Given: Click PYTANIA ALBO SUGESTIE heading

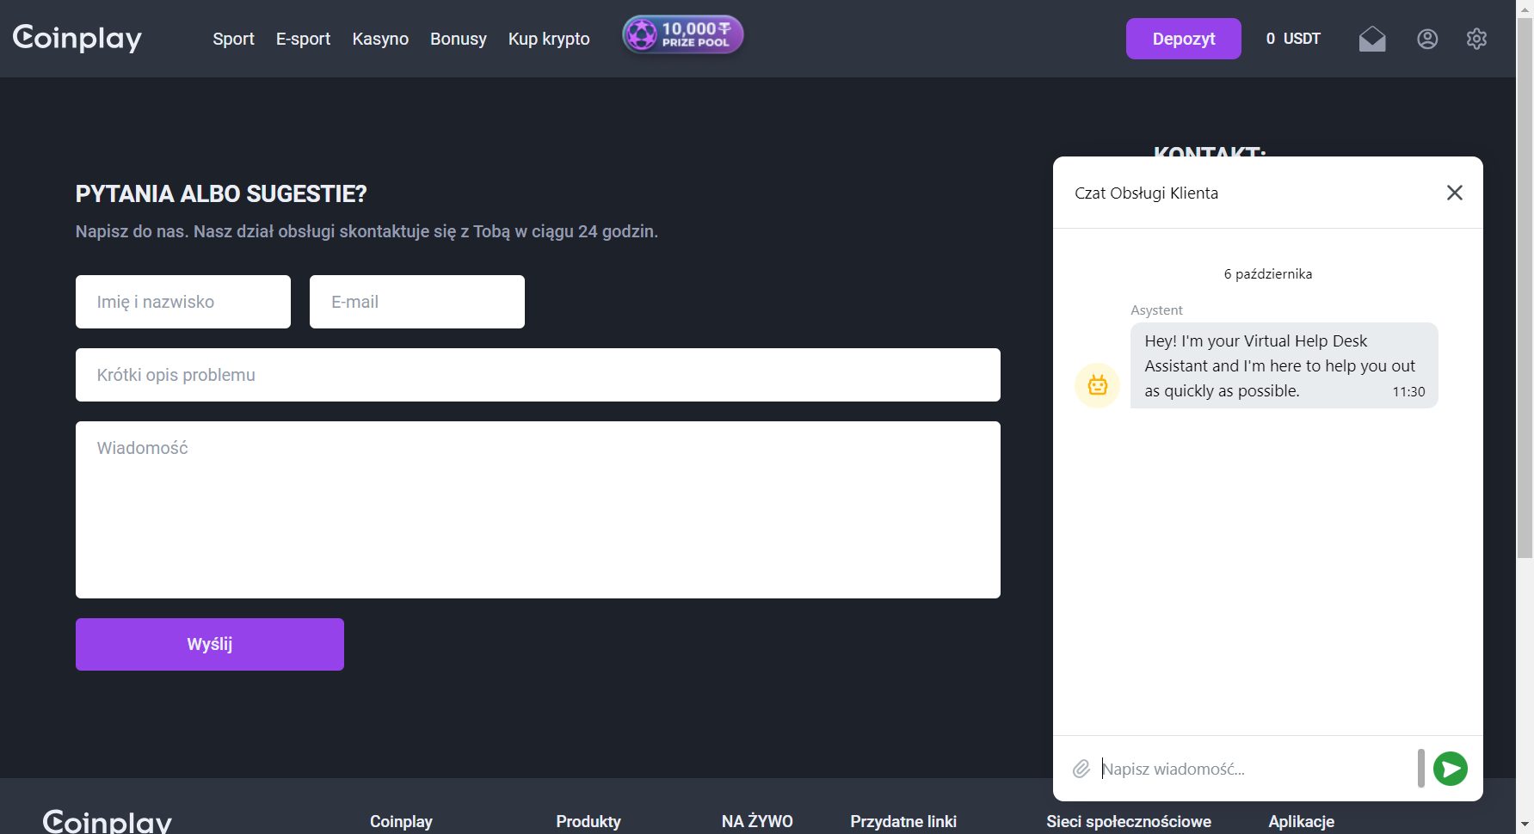Looking at the screenshot, I should (221, 193).
